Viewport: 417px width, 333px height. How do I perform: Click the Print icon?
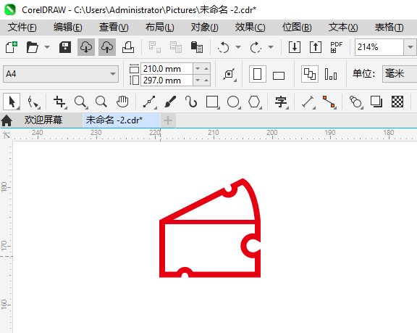coord(128,47)
